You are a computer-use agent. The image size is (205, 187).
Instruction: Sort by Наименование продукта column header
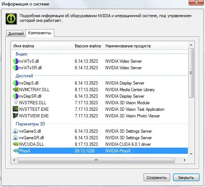tap(145, 46)
